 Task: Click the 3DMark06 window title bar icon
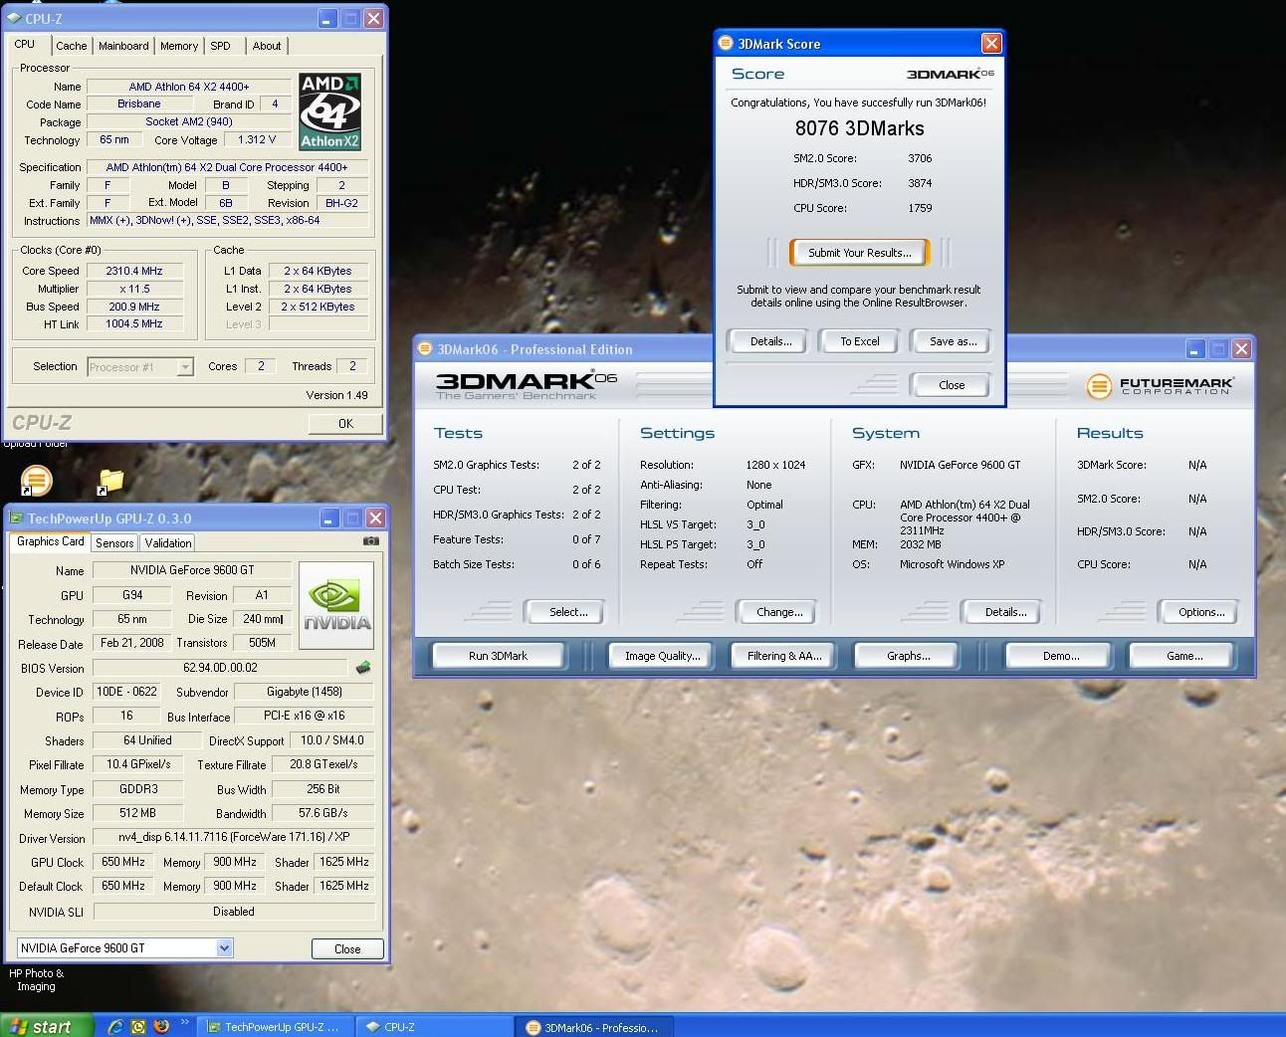(x=426, y=349)
